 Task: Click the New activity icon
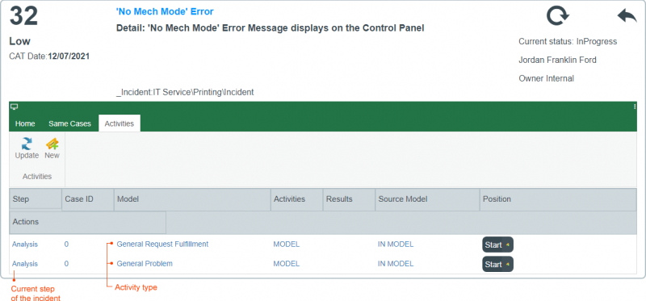(x=52, y=144)
